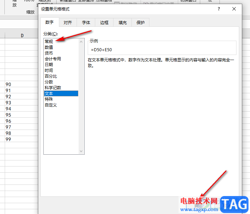The width and height of the screenshot is (250, 214).
Task: Choose the 特殊 category
Action: (x=61, y=99)
